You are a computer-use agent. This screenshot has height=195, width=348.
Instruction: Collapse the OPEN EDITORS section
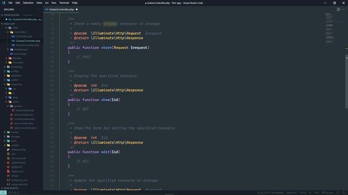point(2,15)
